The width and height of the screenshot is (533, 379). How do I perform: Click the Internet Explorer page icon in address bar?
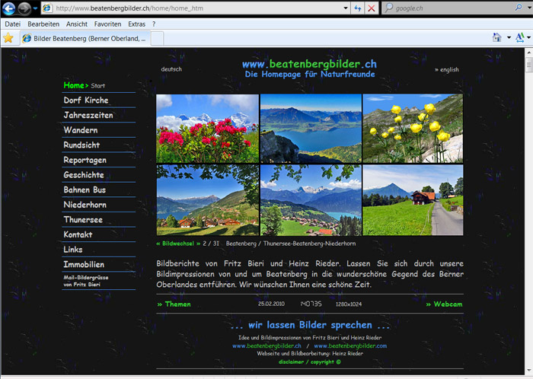tap(47, 8)
